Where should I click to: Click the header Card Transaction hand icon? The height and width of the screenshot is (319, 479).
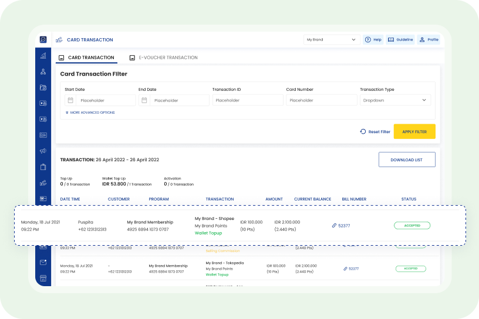point(59,40)
